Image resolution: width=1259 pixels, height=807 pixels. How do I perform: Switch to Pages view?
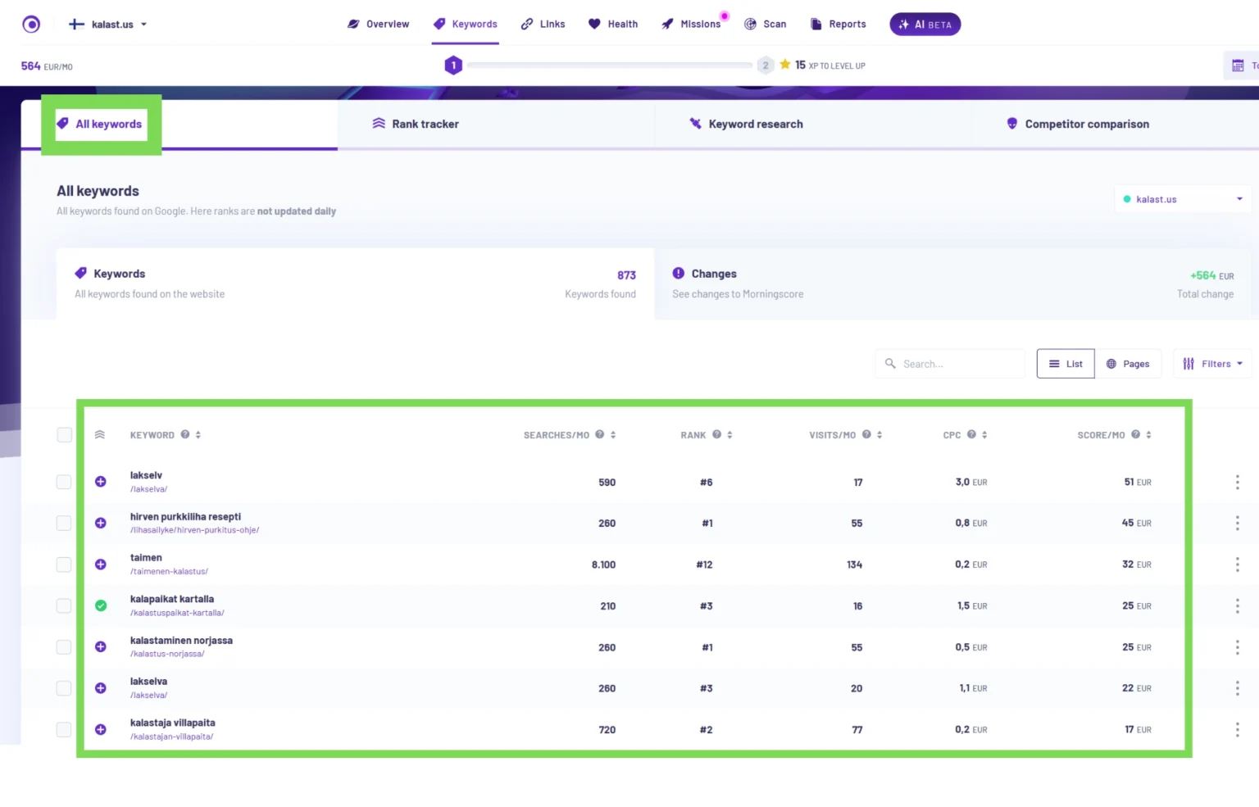1128,364
